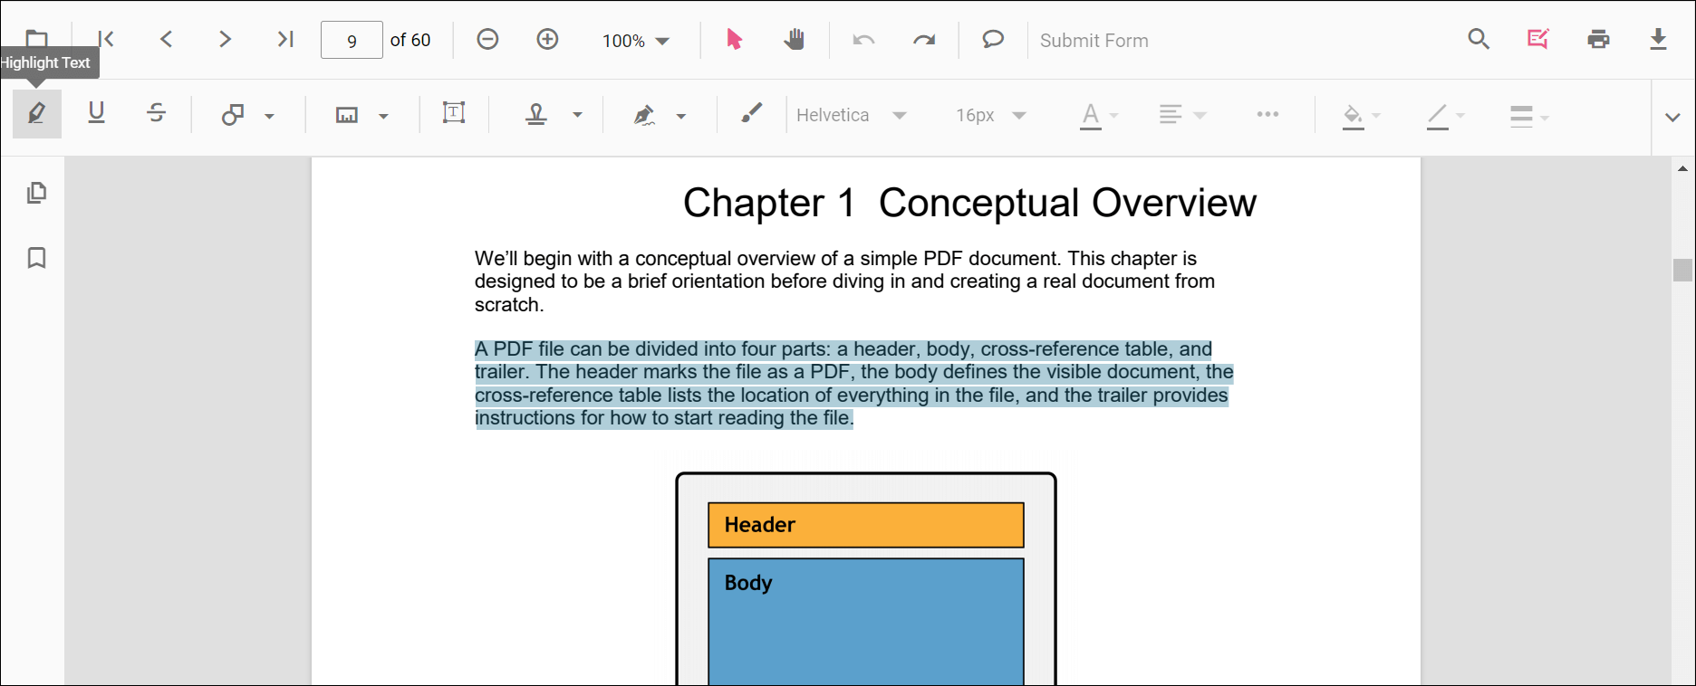This screenshot has width=1696, height=686.
Task: Select the Strikethrough annotation tool
Action: [x=156, y=113]
